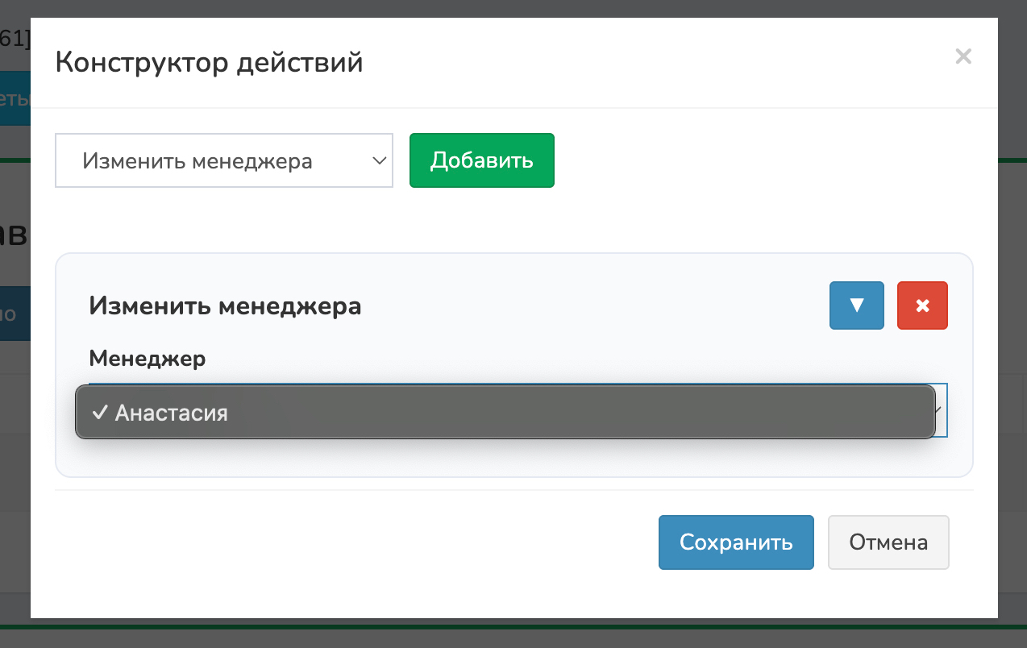Image resolution: width=1027 pixels, height=648 pixels.
Task: Close the Конструктор действий dialog with ×
Action: click(963, 56)
